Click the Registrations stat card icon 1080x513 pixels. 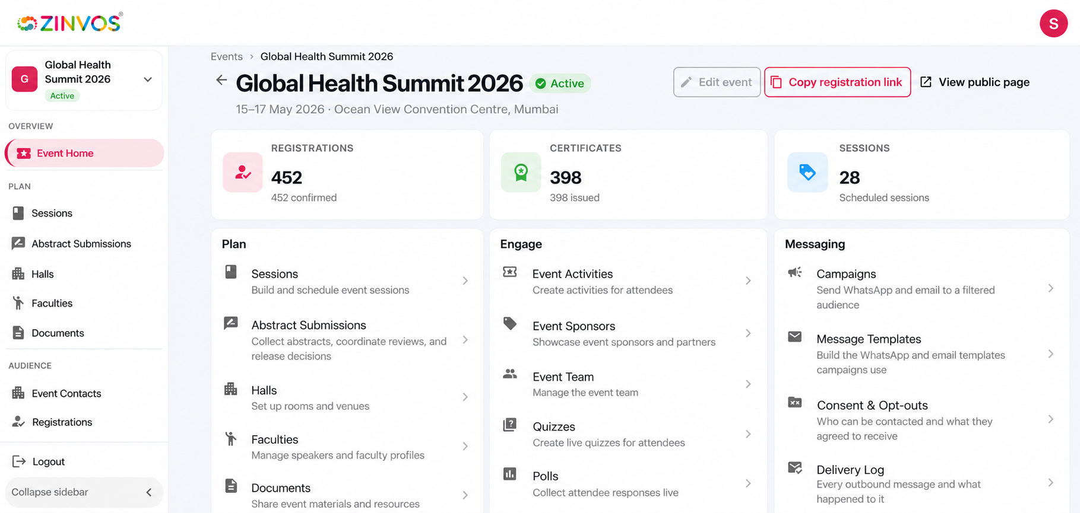pyautogui.click(x=243, y=172)
